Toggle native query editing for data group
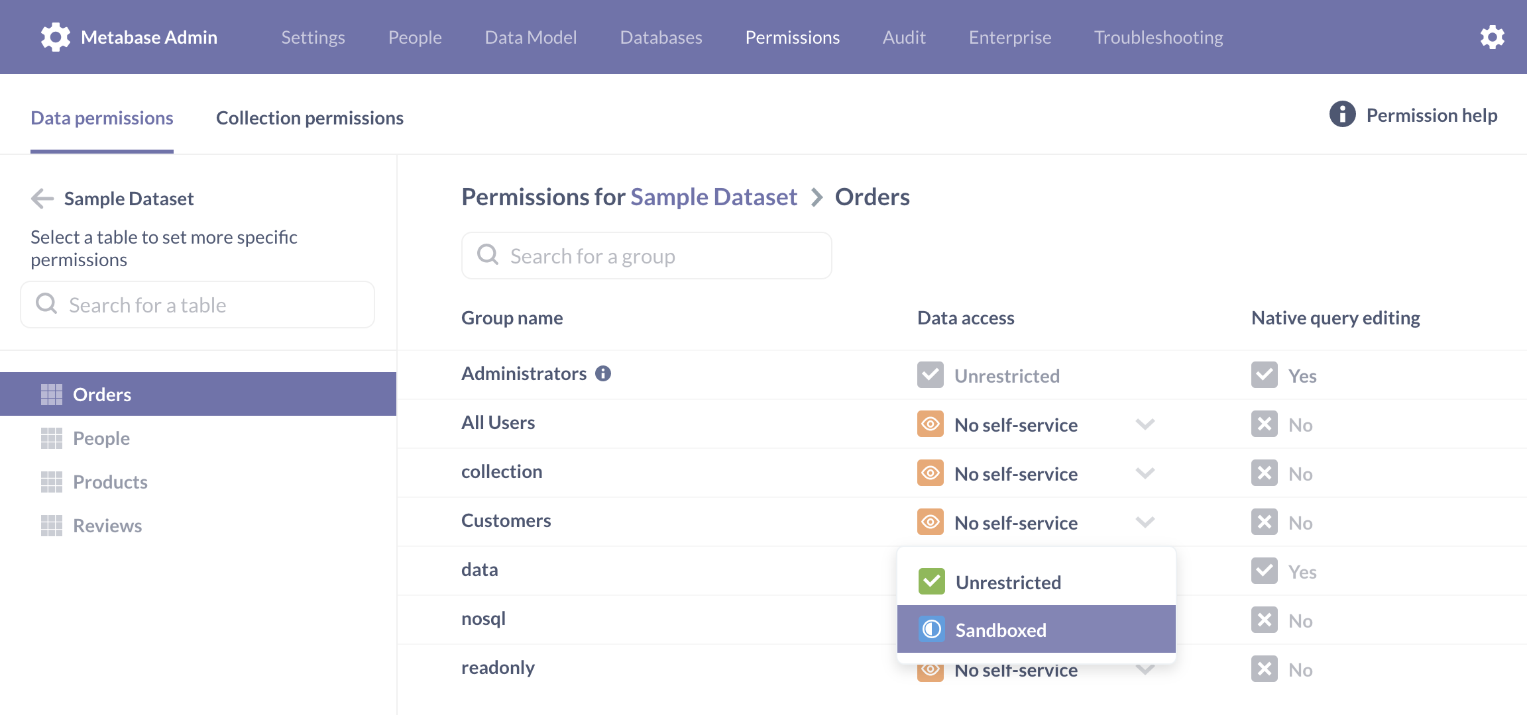Screen dimensions: 1527x715 coord(1265,571)
